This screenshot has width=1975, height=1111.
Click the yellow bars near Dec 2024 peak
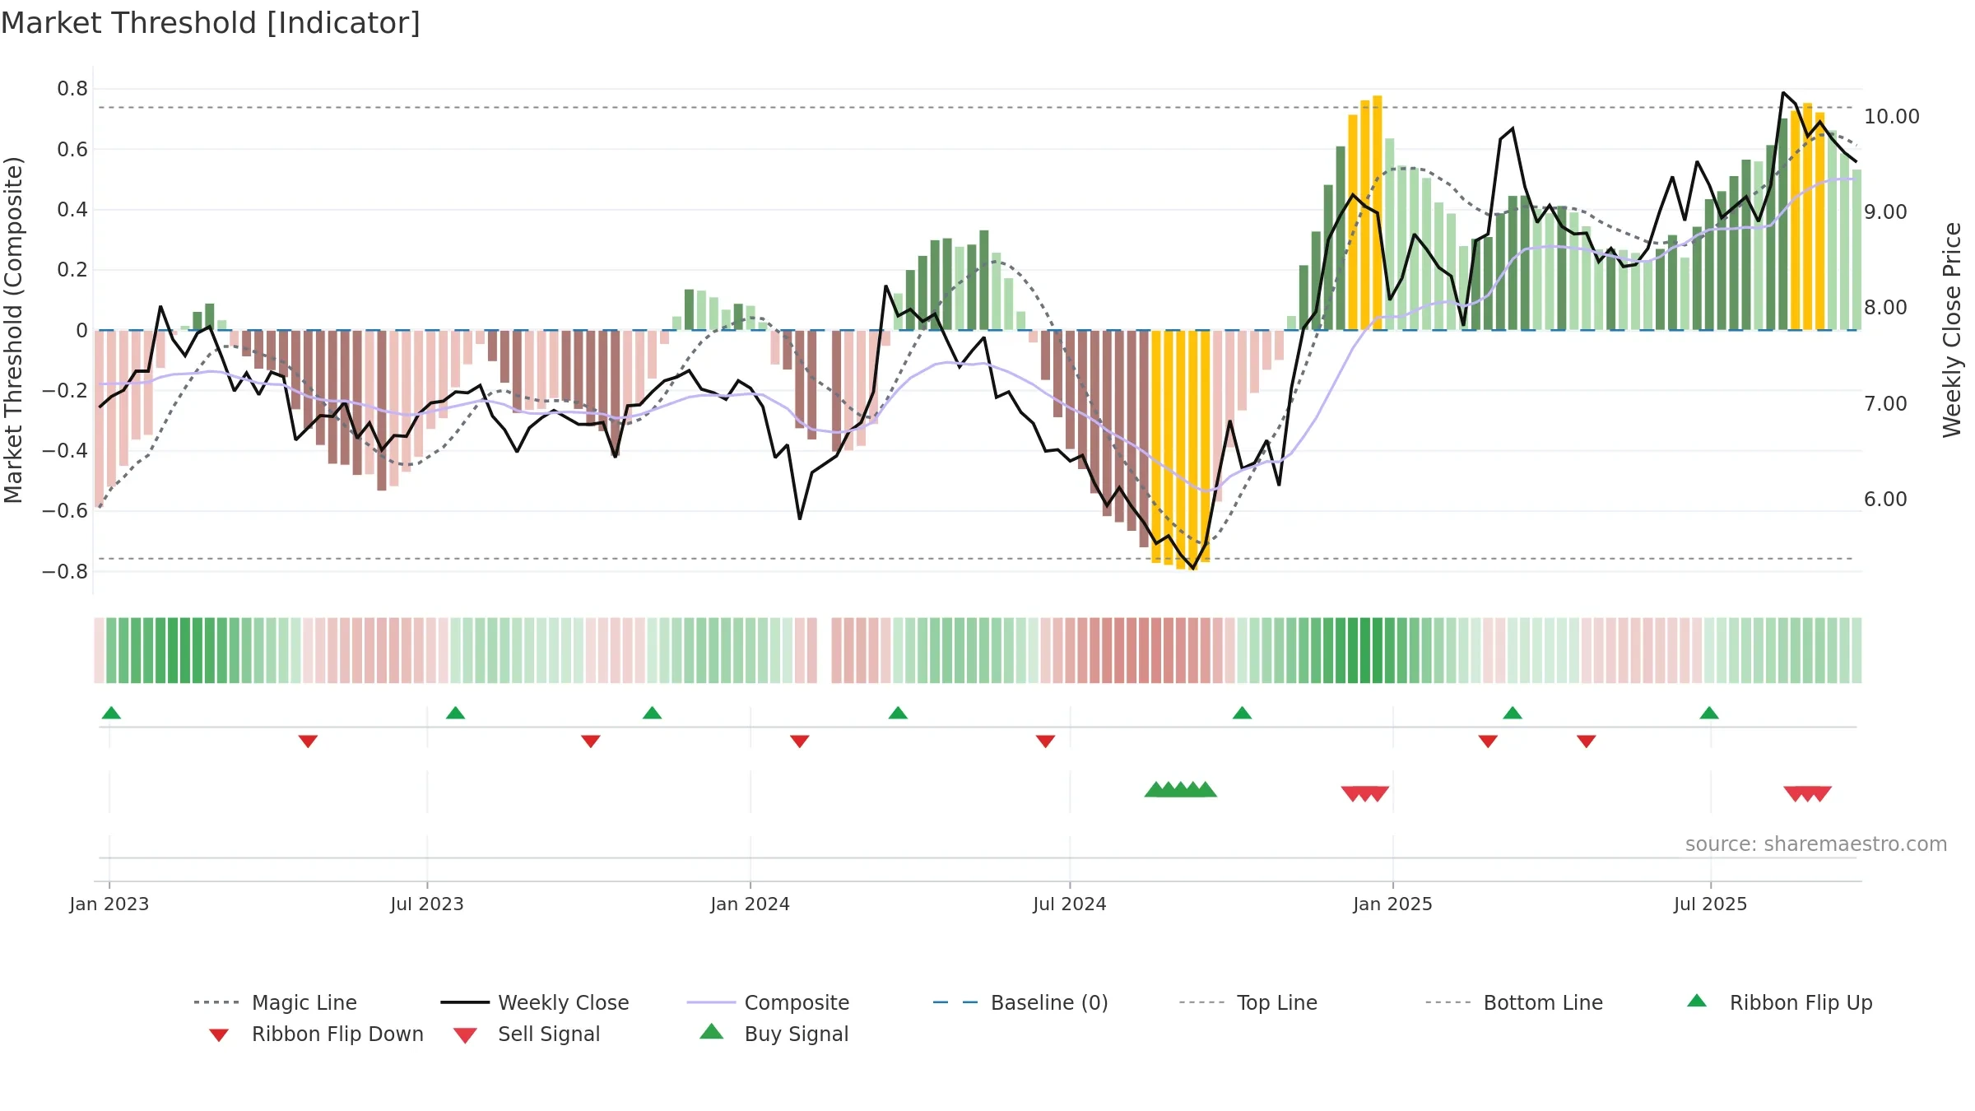coord(1365,213)
